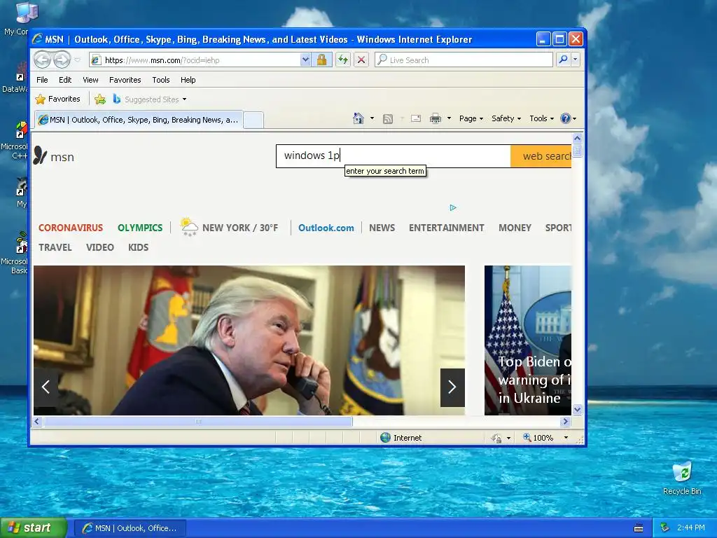Open the Page command bar menu

pos(471,118)
